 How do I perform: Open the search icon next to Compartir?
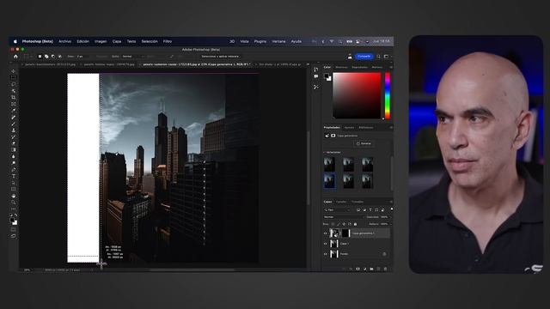coord(378,57)
